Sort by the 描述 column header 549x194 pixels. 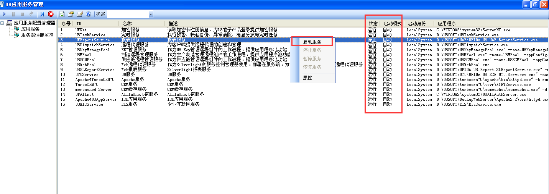pyautogui.click(x=265, y=24)
